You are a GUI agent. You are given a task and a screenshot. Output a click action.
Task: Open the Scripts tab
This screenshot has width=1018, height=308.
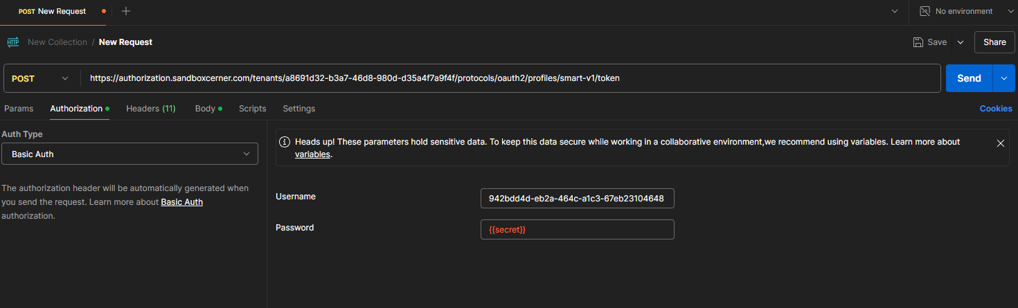pyautogui.click(x=253, y=109)
